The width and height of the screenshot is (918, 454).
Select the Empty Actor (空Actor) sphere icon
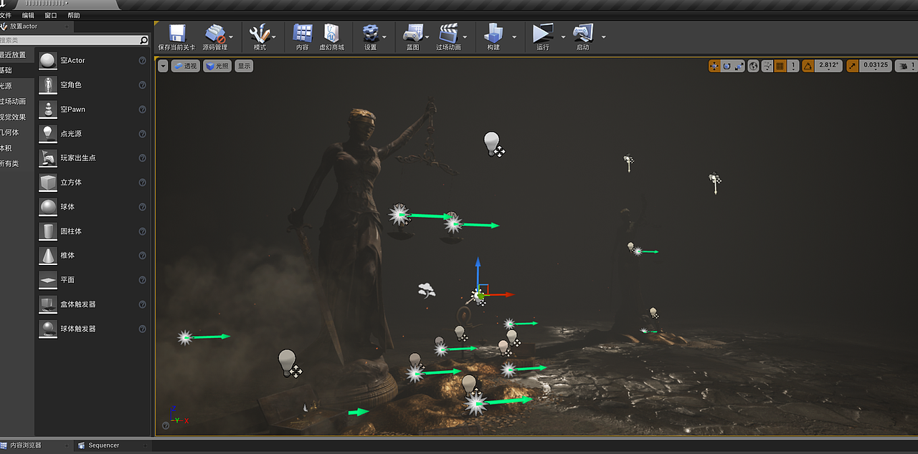48,60
